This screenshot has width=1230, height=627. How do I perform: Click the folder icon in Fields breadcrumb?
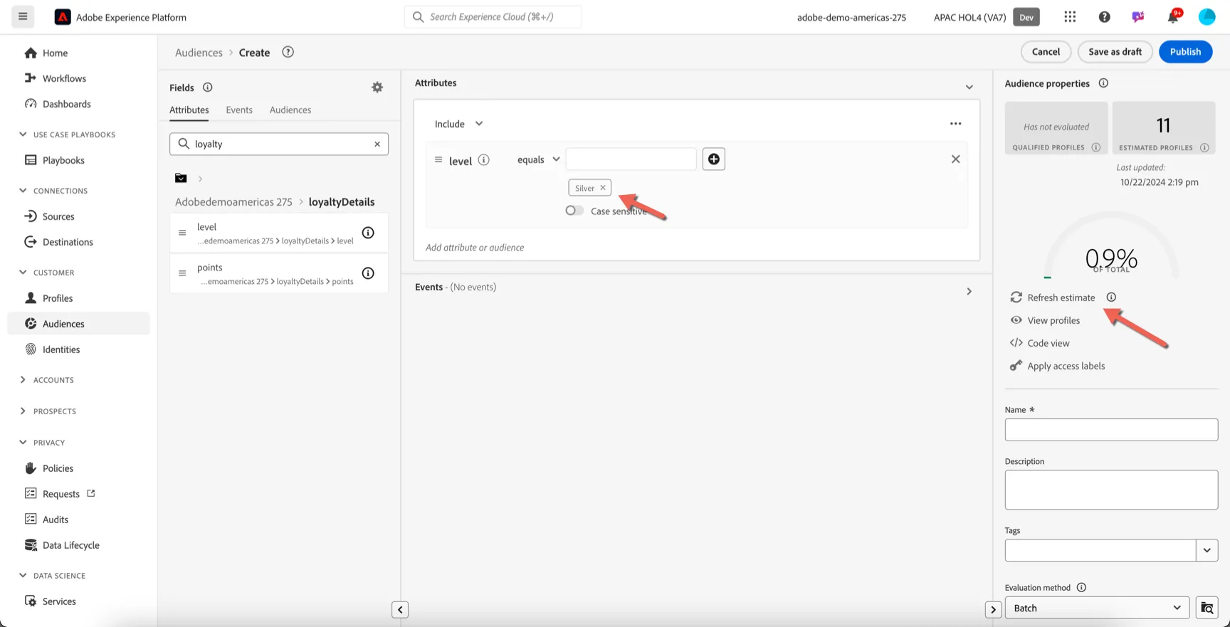[181, 178]
